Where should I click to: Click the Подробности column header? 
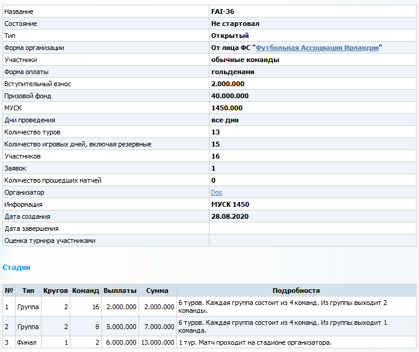pos(296,291)
